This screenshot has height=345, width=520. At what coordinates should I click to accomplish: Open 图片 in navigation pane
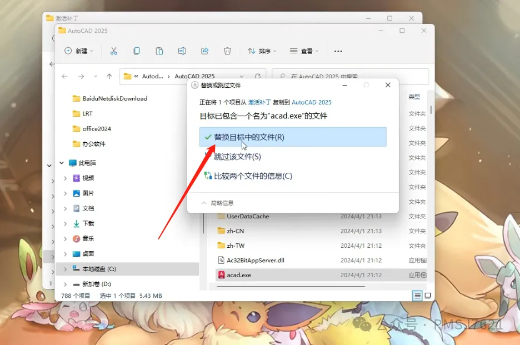(x=83, y=193)
